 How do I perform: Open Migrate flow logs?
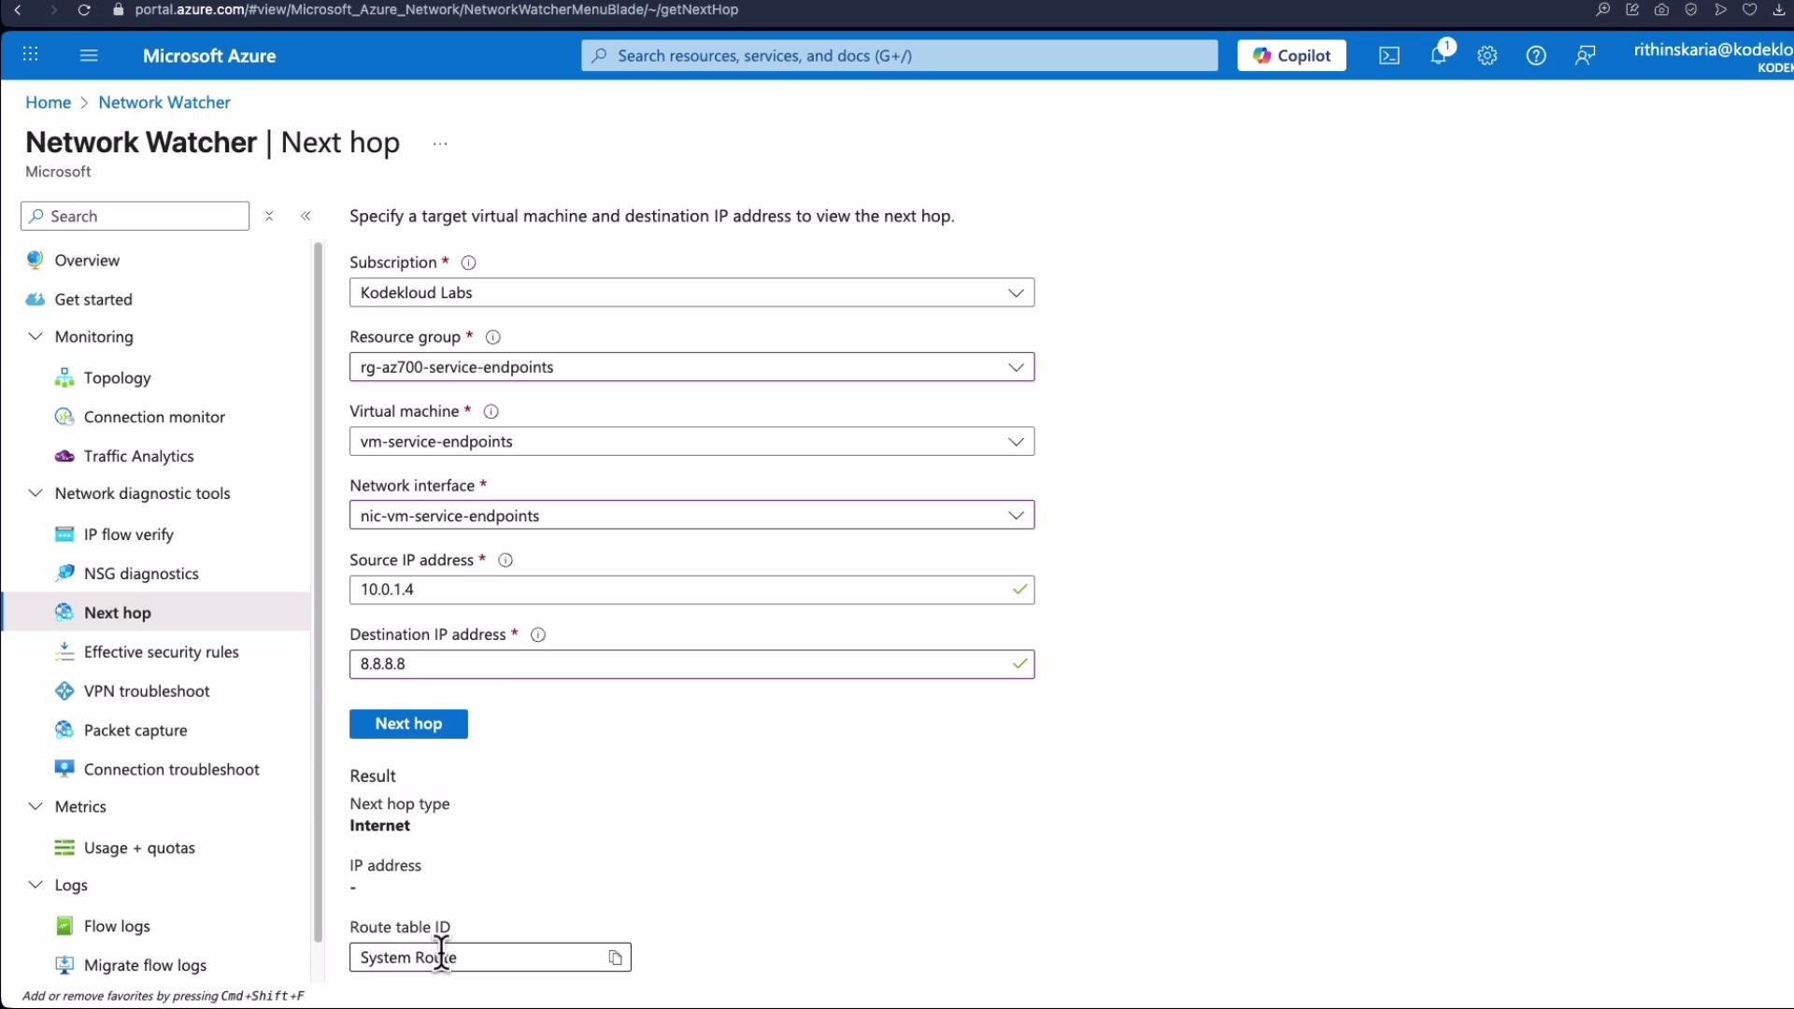click(145, 965)
